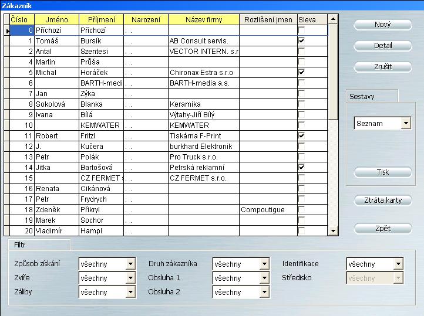Expand the Identifikace filter dropdown

pyautogui.click(x=398, y=264)
